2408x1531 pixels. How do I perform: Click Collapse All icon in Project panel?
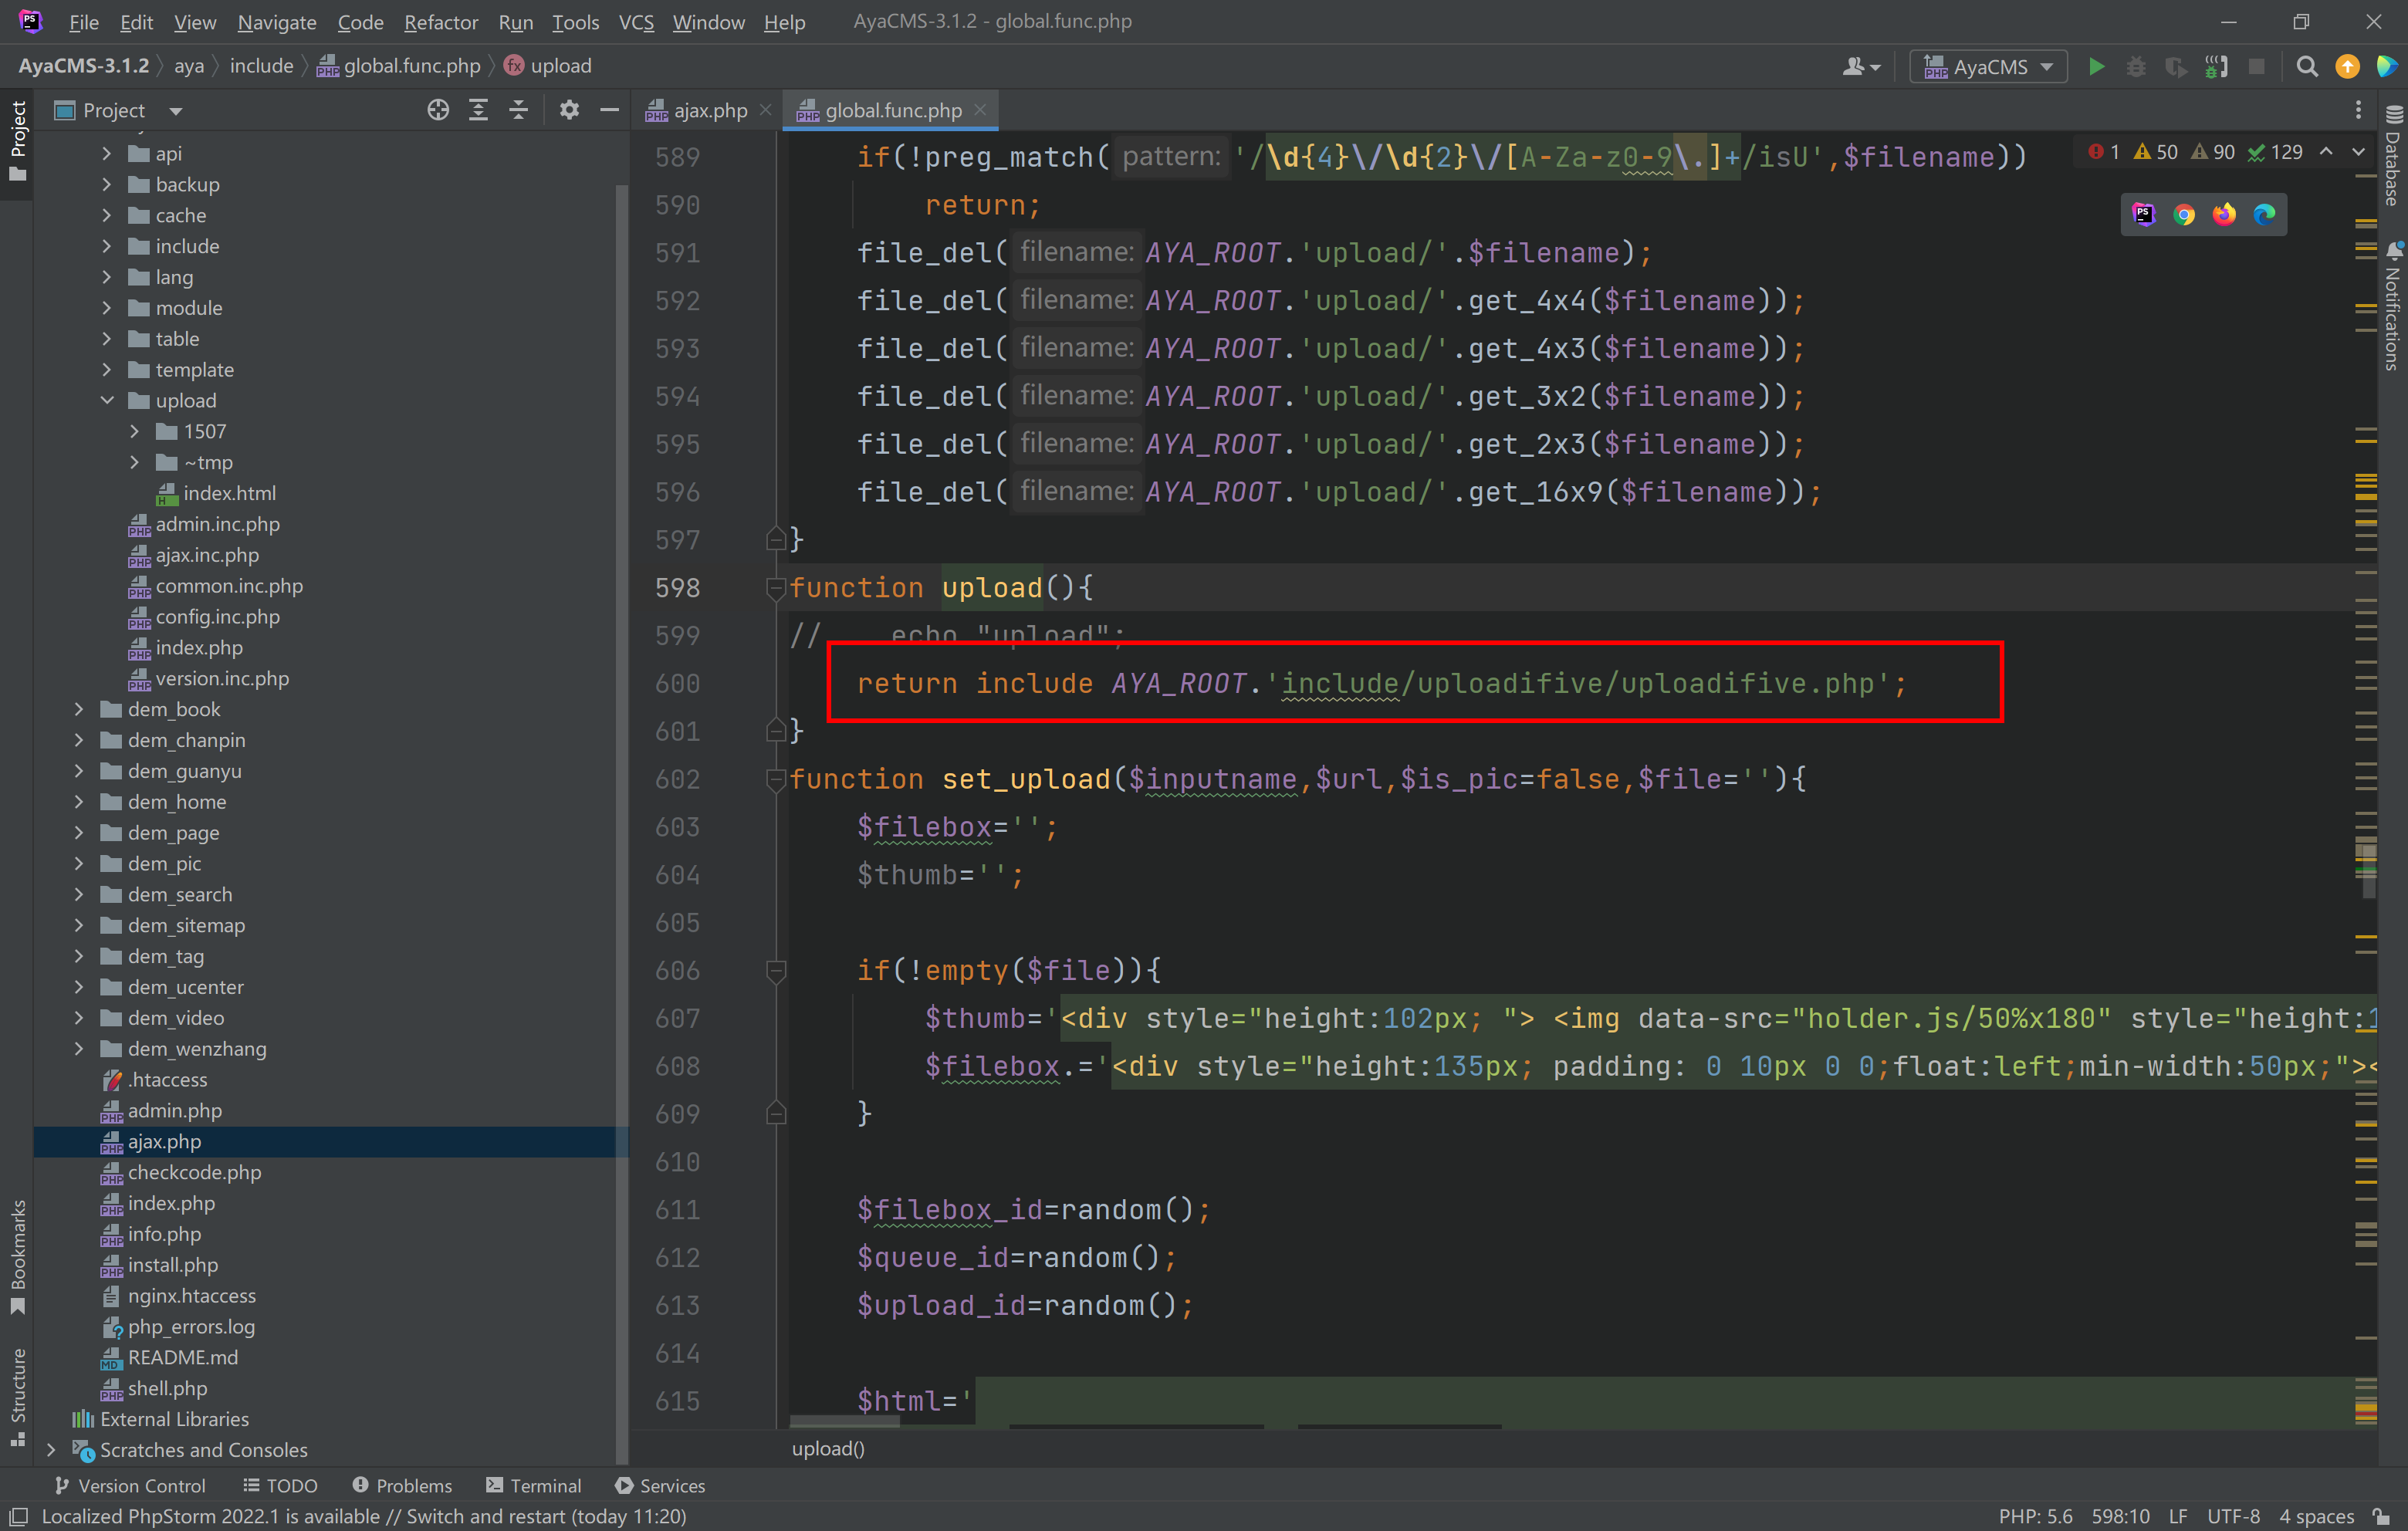518,110
